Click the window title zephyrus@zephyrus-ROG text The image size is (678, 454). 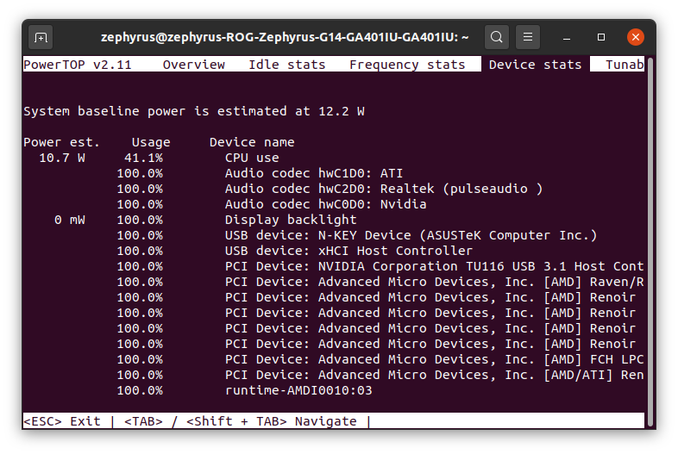(285, 38)
